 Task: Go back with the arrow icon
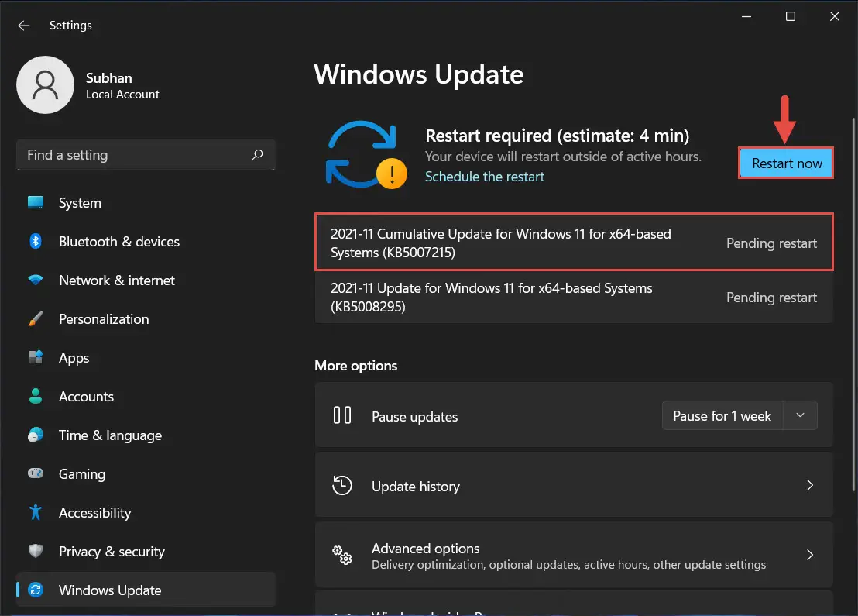[23, 26]
